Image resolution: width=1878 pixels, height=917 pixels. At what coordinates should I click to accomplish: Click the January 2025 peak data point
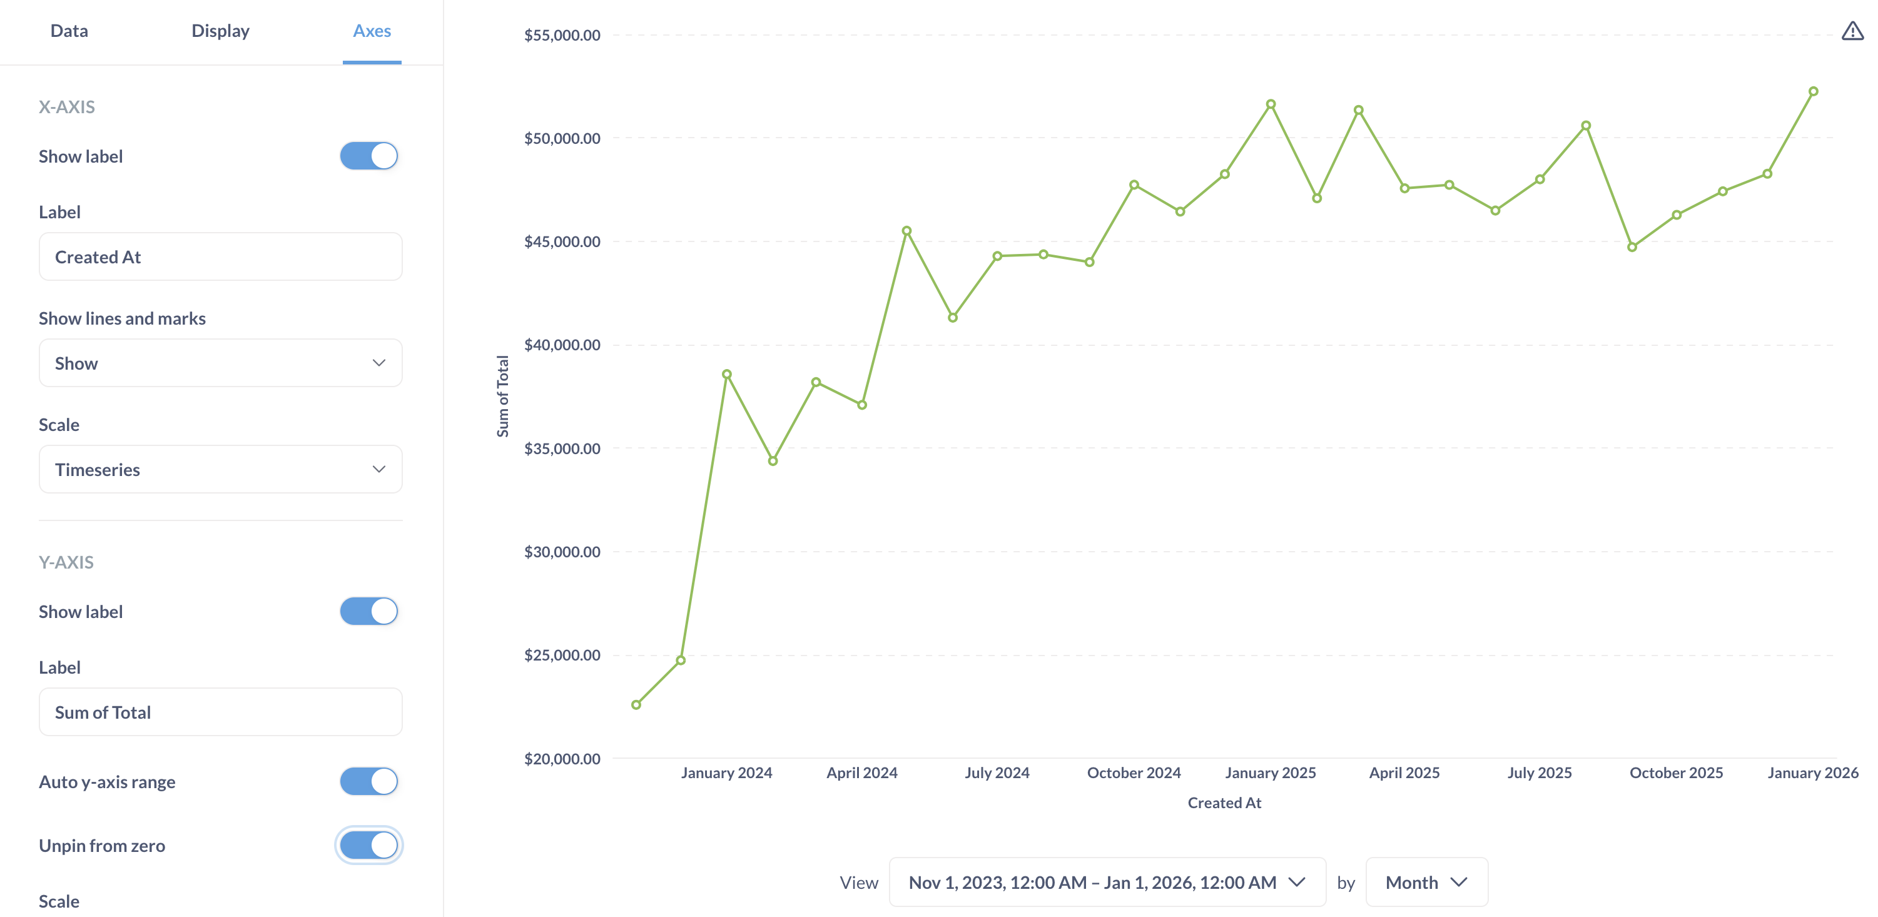[x=1269, y=103]
